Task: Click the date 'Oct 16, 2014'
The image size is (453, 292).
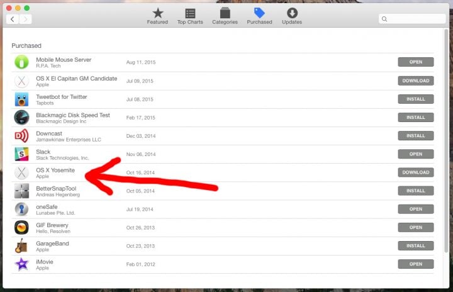Action: coord(140,172)
